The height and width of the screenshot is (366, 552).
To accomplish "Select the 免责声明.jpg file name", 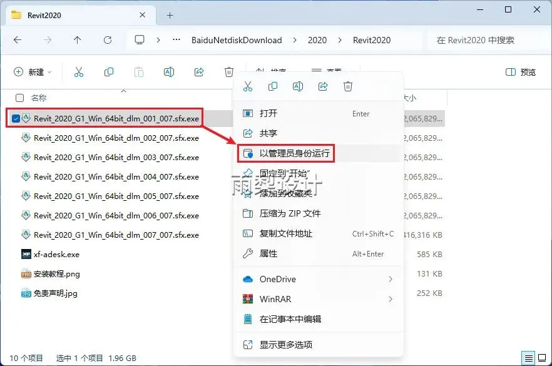I will [55, 293].
